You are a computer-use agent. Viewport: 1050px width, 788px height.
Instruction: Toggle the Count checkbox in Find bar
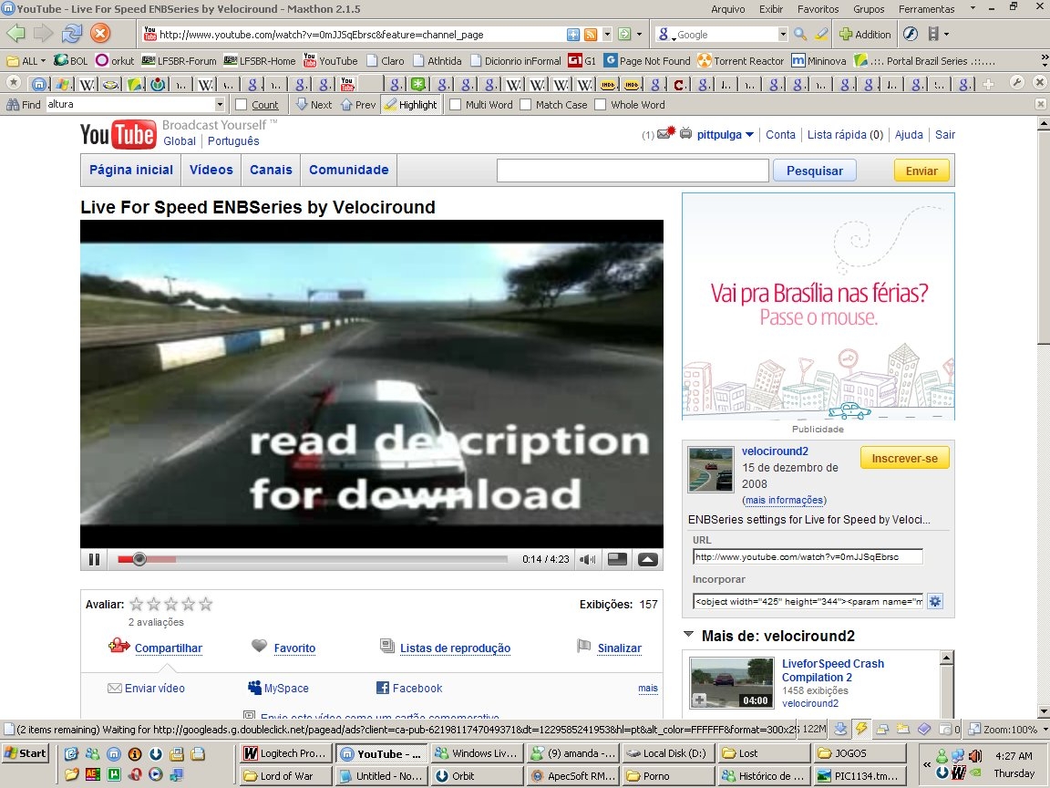[x=241, y=105]
